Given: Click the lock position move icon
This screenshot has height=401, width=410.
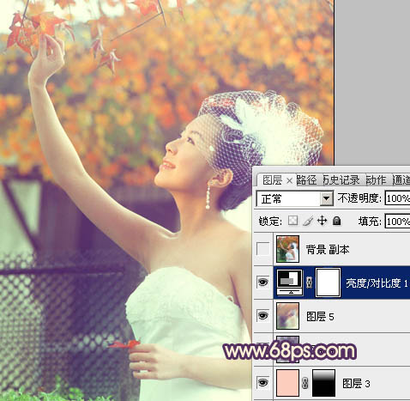Looking at the screenshot, I should 322,221.
